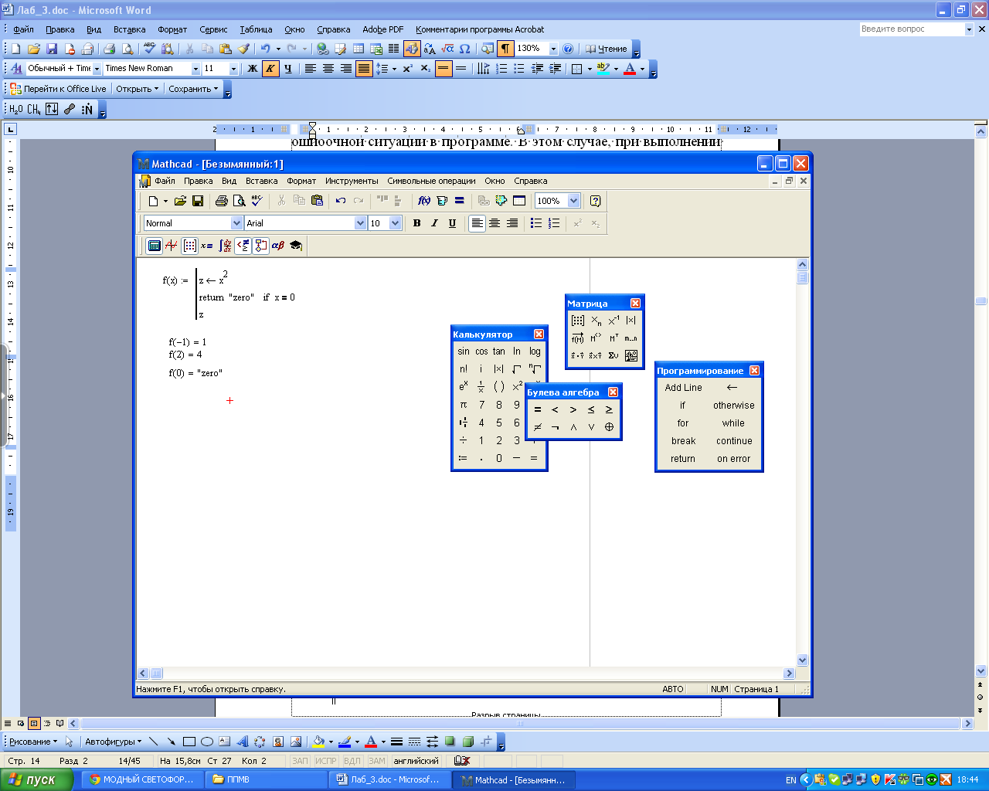The image size is (989, 791).
Task: Open Mathcad Инструменты menu
Action: point(352,181)
